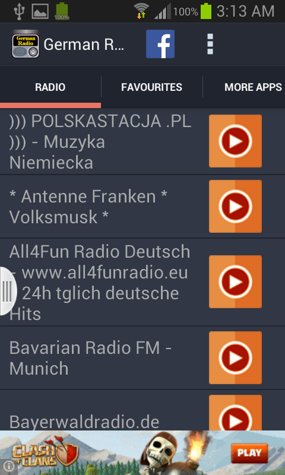Viewport: 285px width, 475px height.
Task: Open the three-dot overflow menu
Action: click(x=210, y=44)
